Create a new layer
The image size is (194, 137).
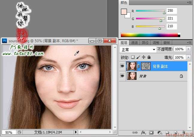175,133
